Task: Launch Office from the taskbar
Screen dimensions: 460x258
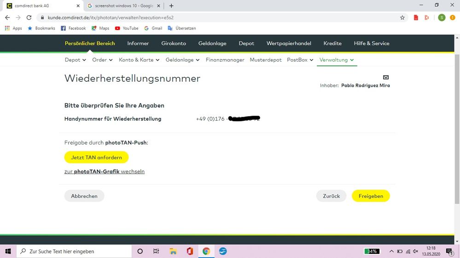Action: click(x=190, y=251)
